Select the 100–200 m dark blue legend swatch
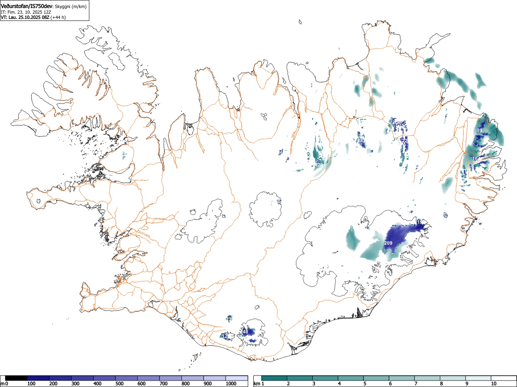 (38, 378)
